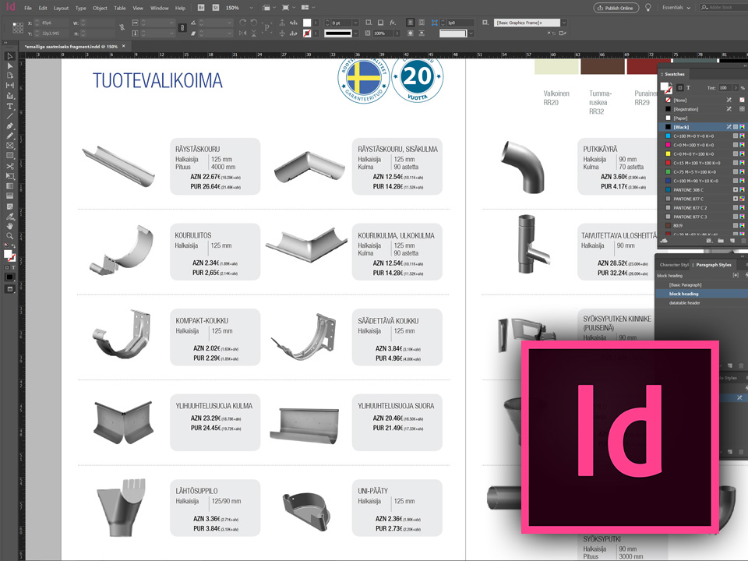
Task: Click the rotate 90° counter-clockwise icon
Action: (x=254, y=23)
